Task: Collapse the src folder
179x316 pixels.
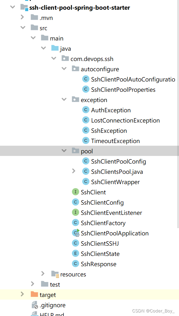Action: (x=23, y=28)
